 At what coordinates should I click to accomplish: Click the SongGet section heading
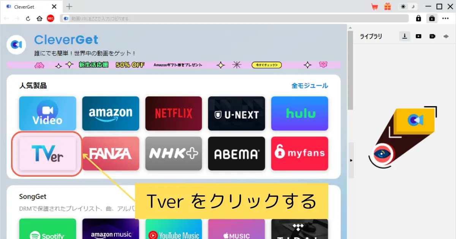pos(33,197)
